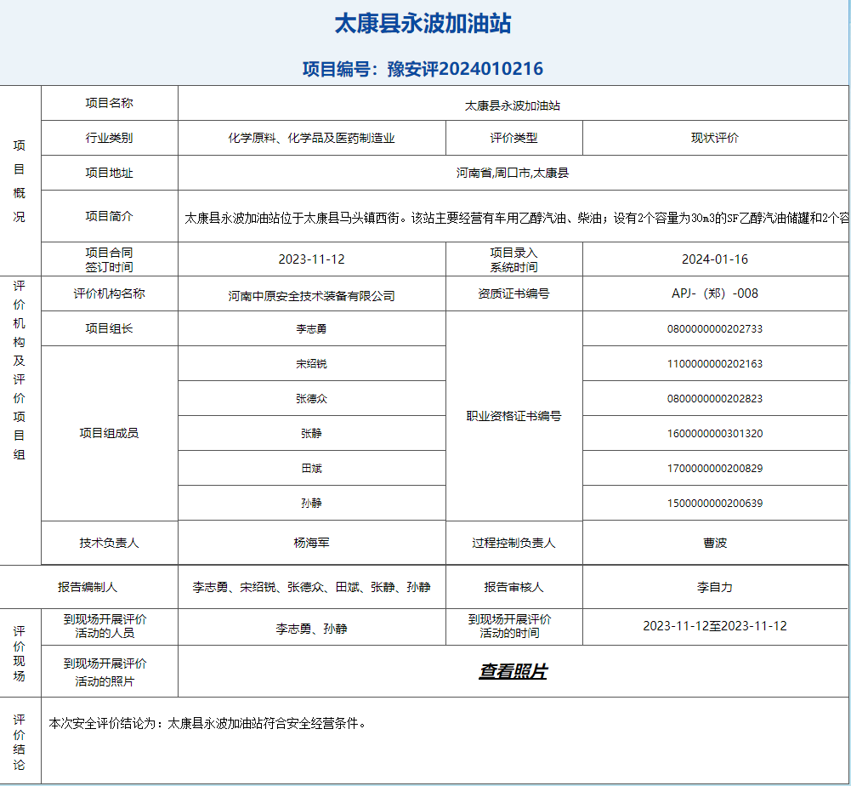Select the 项目名称 value cell
The width and height of the screenshot is (851, 786).
[512, 106]
